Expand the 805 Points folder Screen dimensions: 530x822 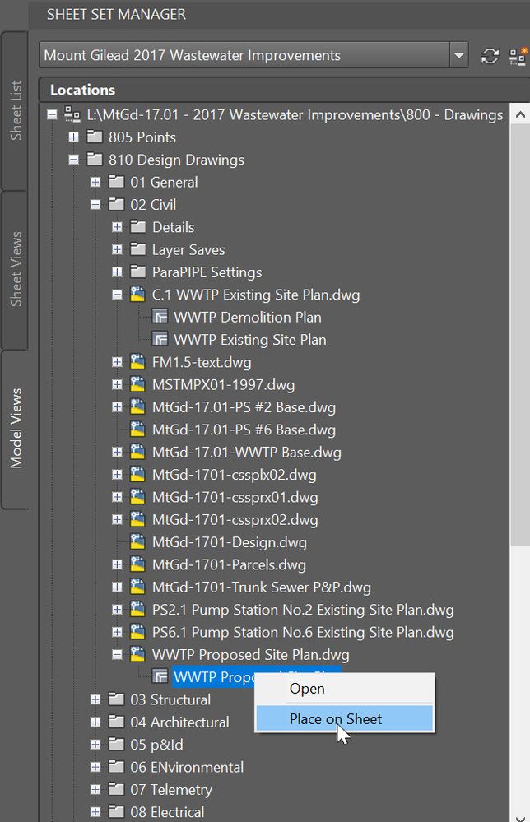tap(73, 137)
